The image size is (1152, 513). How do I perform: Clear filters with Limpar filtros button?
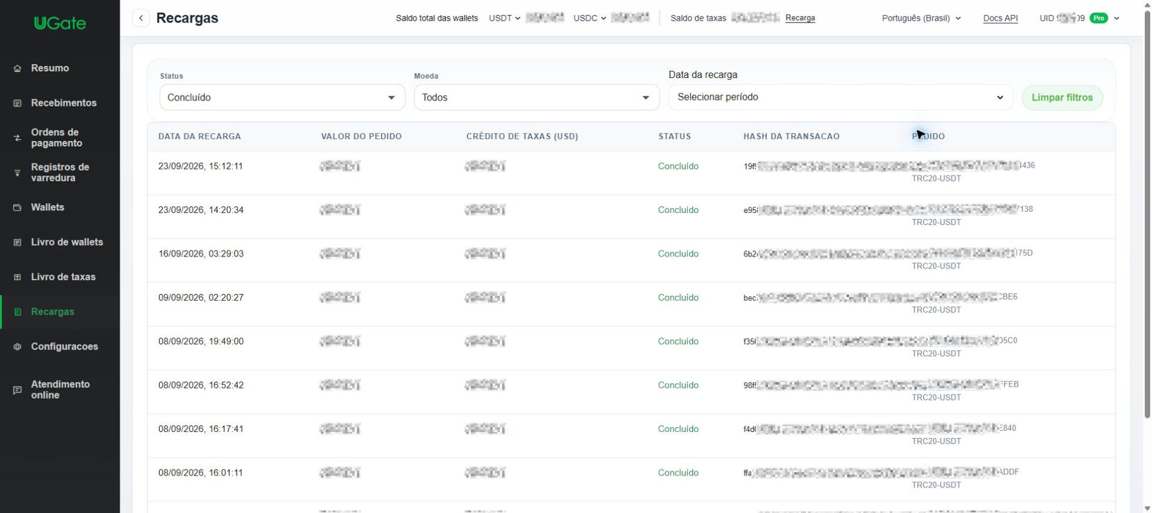click(1062, 97)
